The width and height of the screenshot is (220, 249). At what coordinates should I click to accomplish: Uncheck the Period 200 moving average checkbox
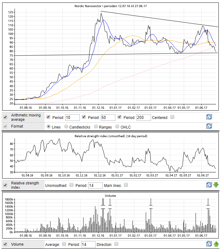[119, 117]
